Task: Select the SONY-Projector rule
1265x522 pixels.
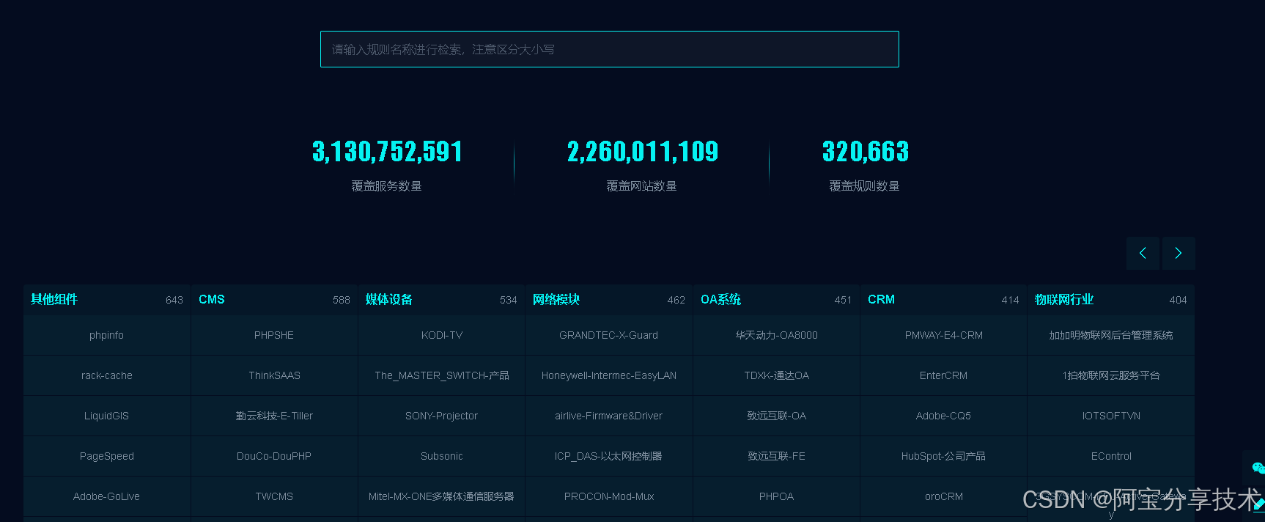Action: click(441, 416)
